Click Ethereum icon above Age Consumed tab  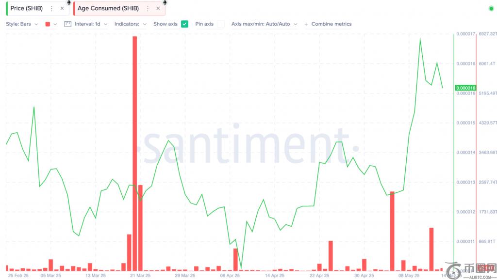pos(165,2)
